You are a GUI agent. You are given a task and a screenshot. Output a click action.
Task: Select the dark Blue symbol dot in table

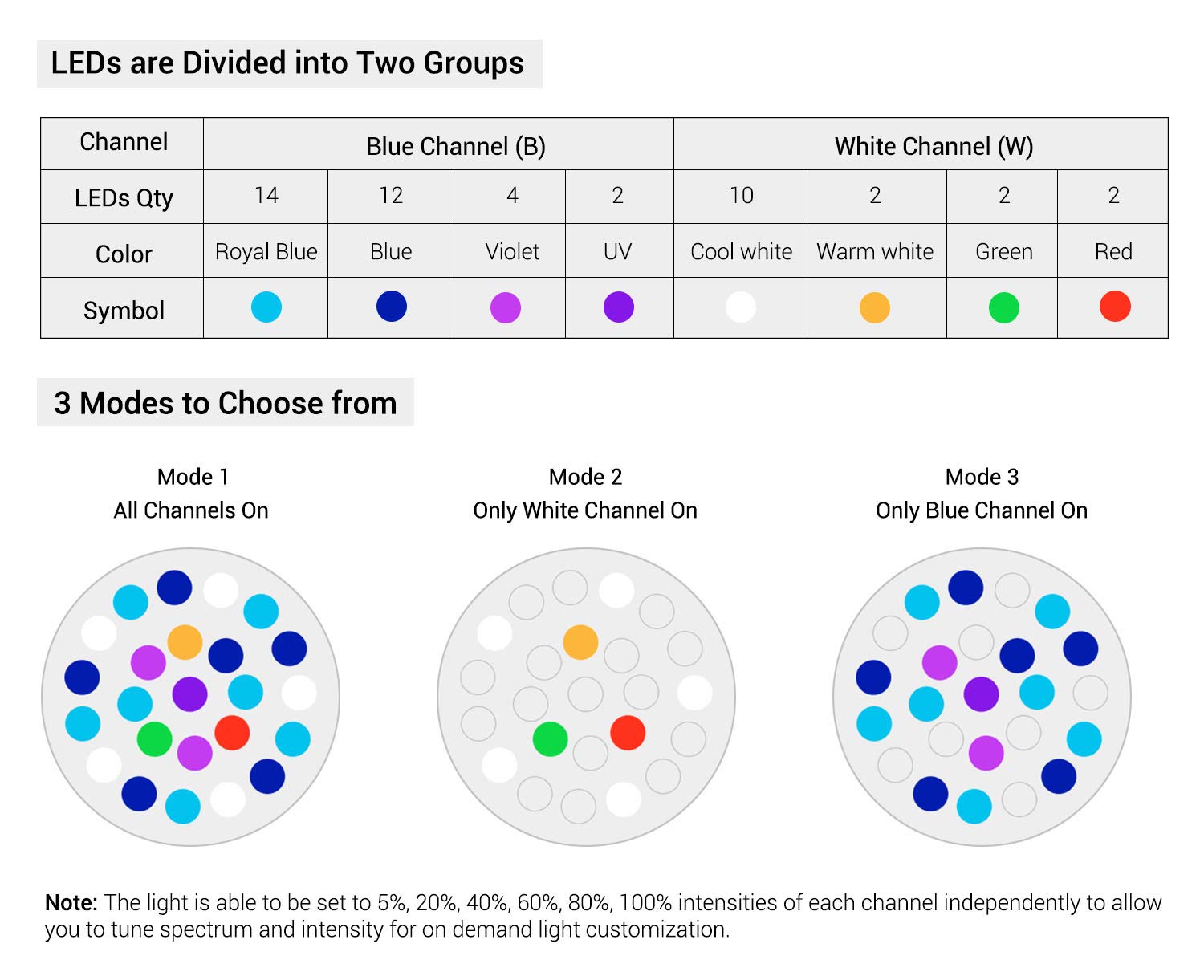click(x=392, y=306)
